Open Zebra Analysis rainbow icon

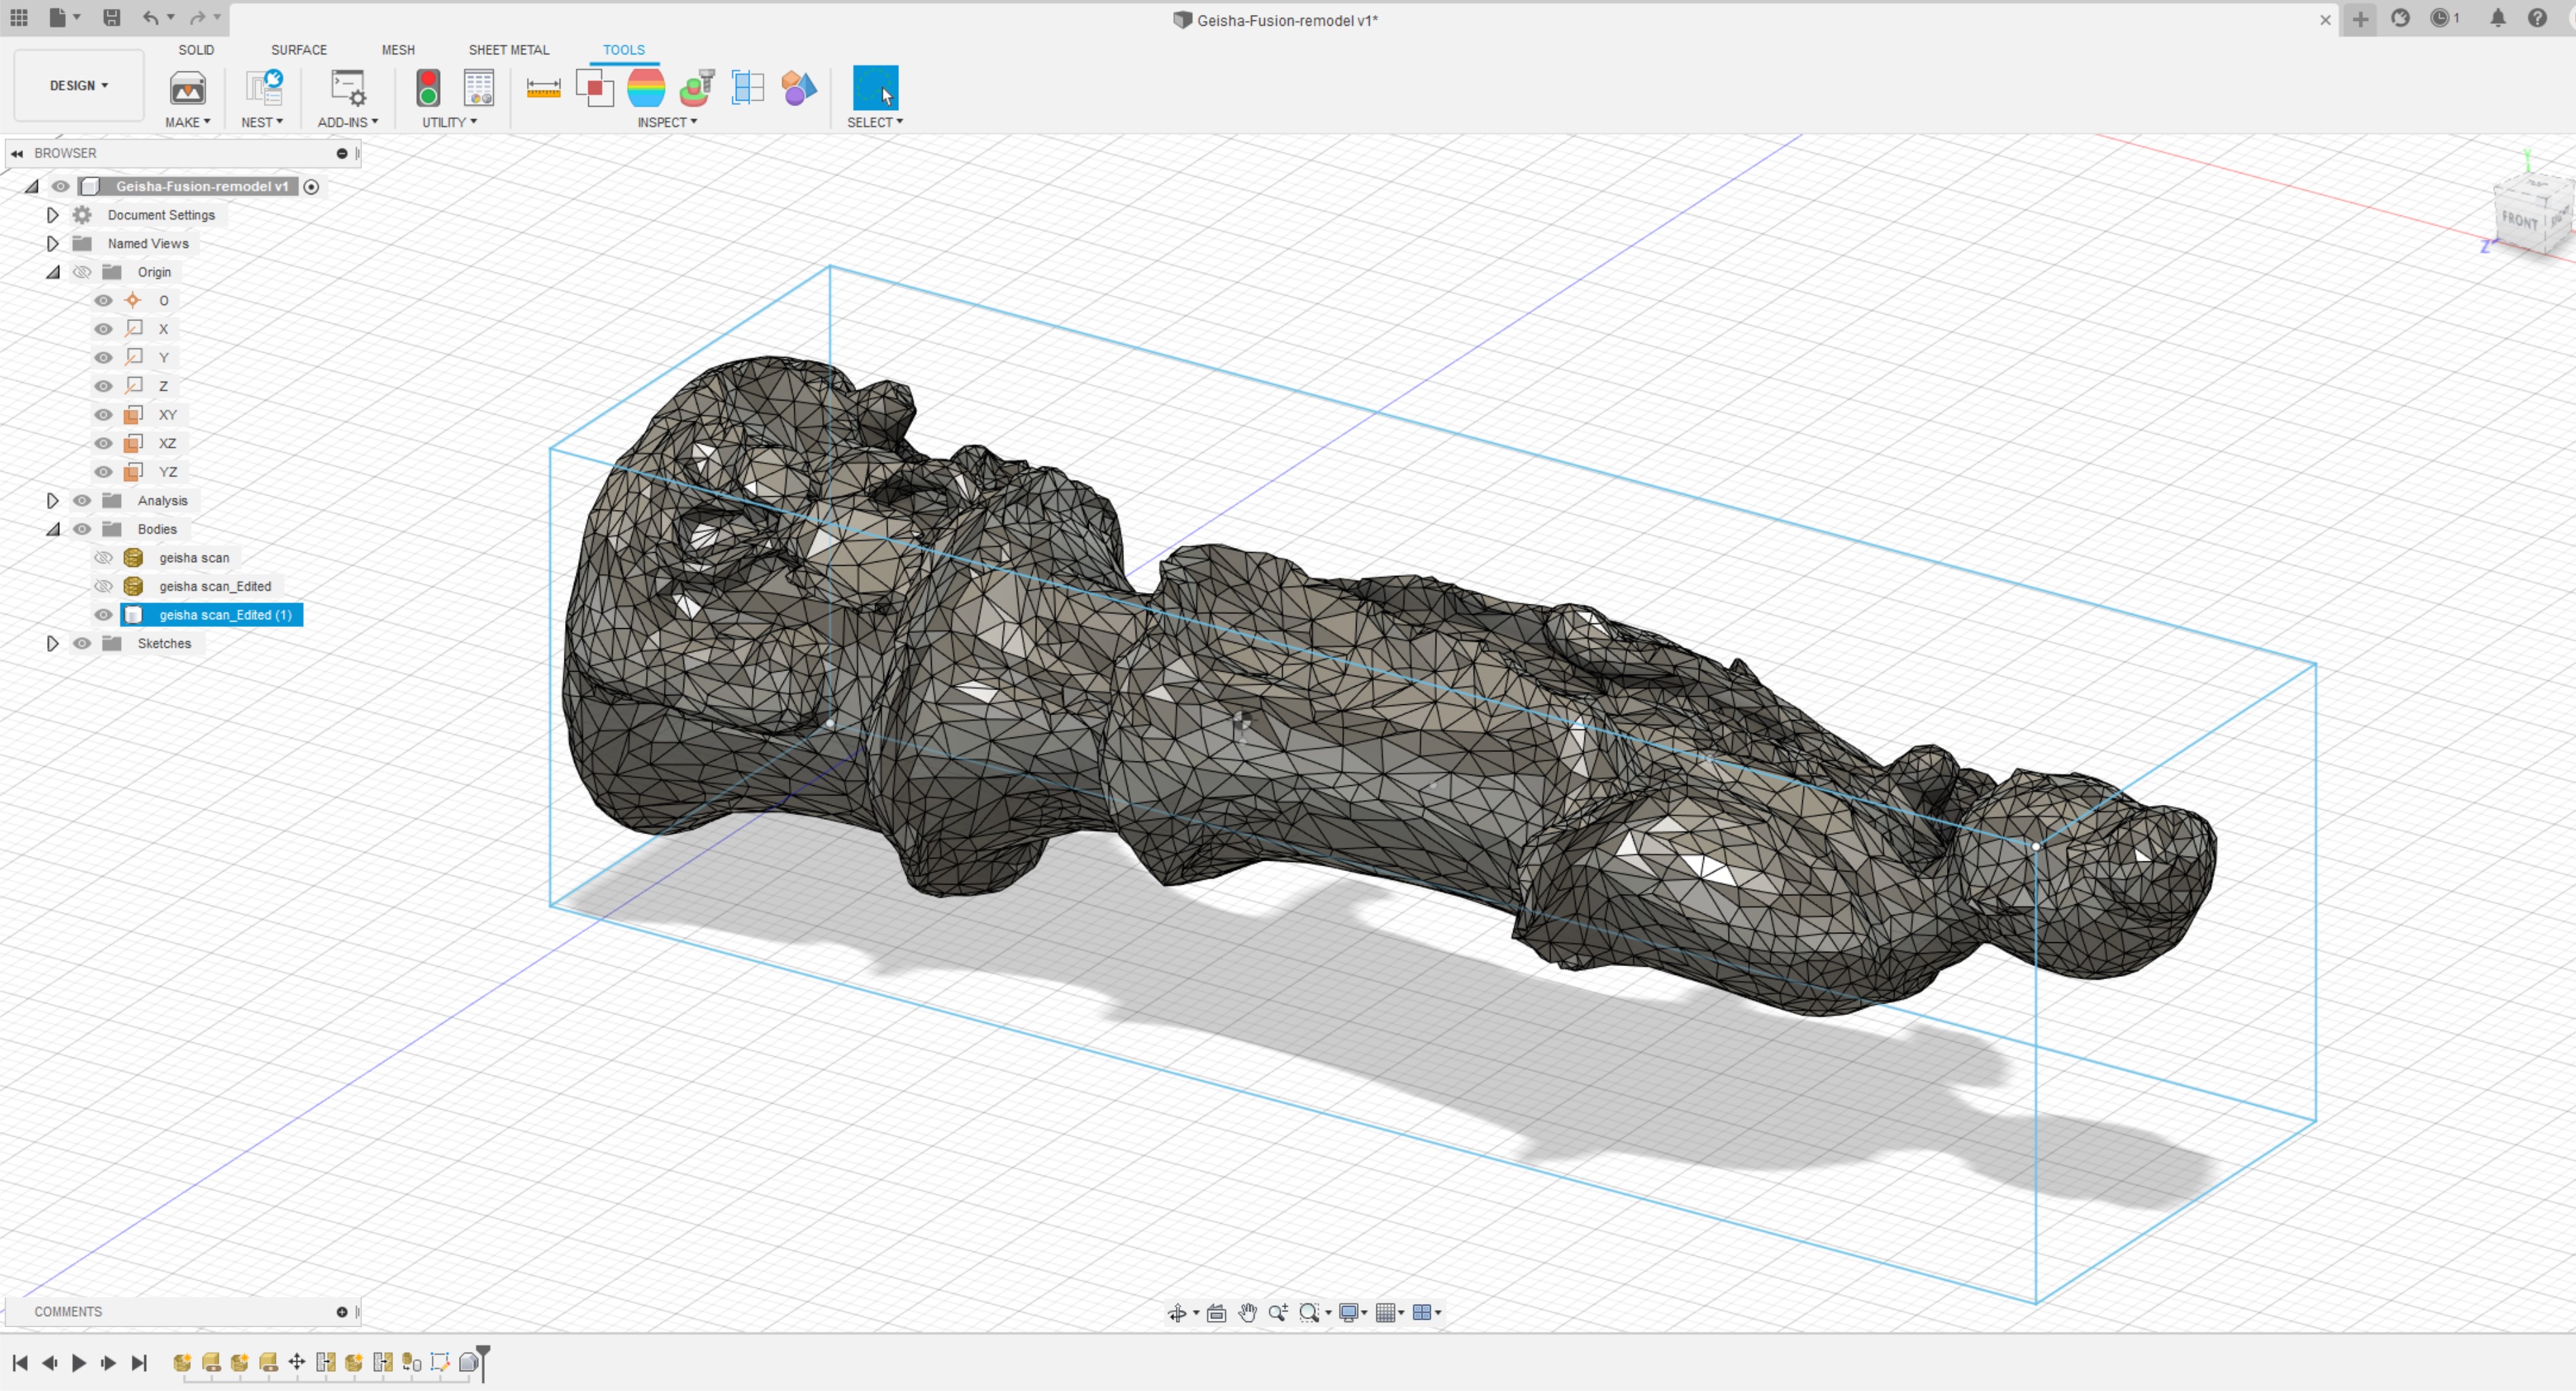pyautogui.click(x=646, y=89)
